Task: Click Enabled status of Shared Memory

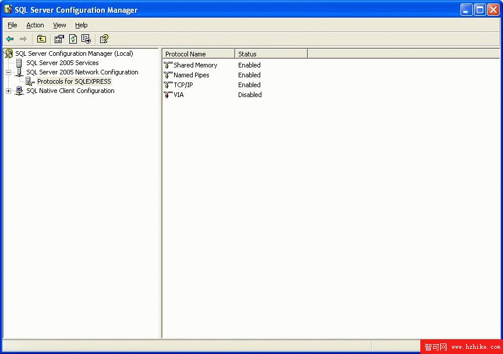Action: click(x=249, y=65)
